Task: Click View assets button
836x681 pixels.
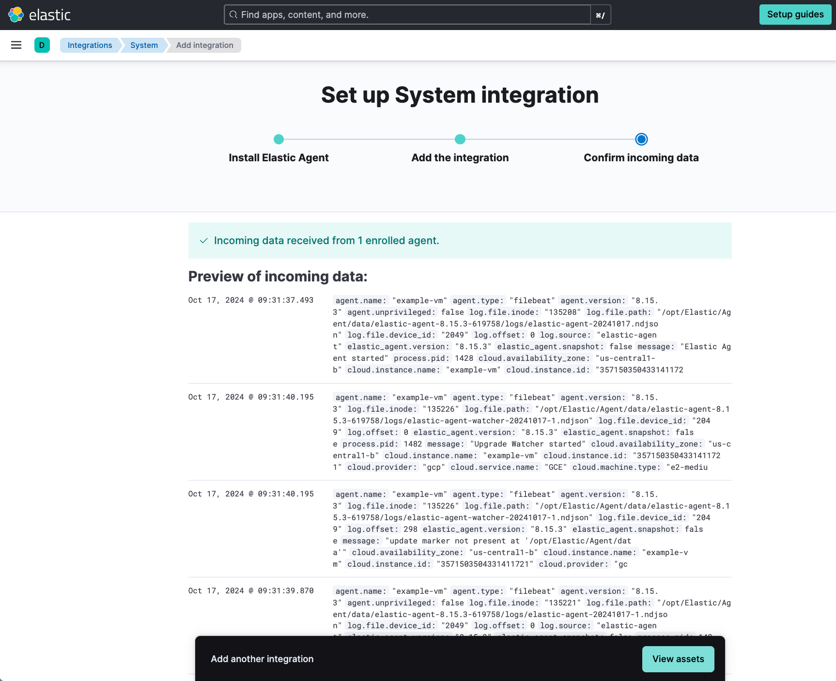Action: pyautogui.click(x=678, y=659)
